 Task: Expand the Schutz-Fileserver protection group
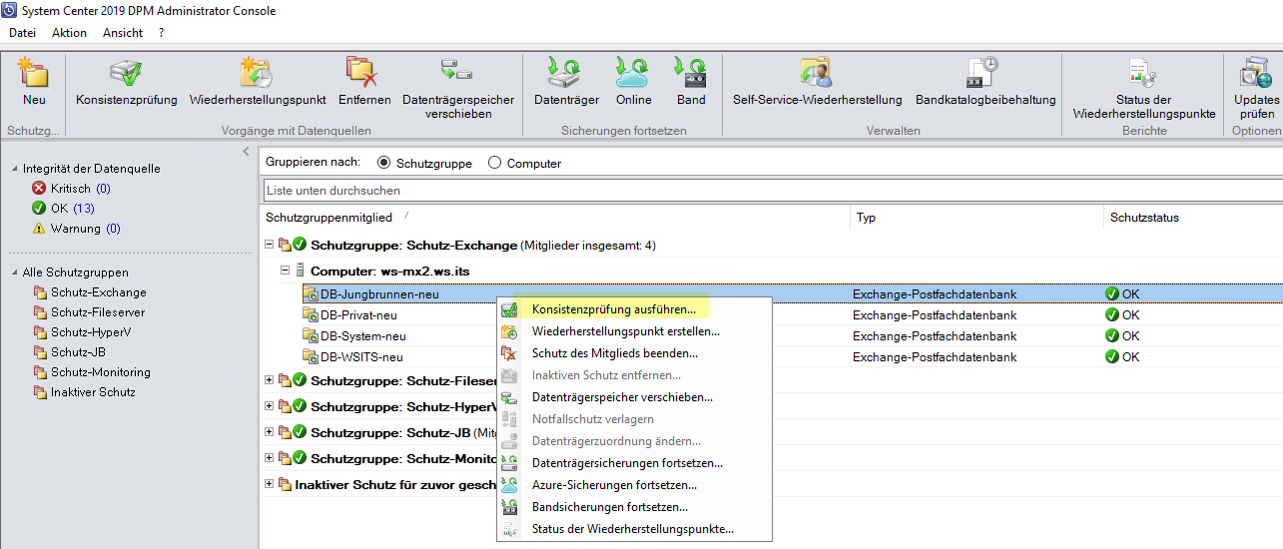(x=270, y=380)
